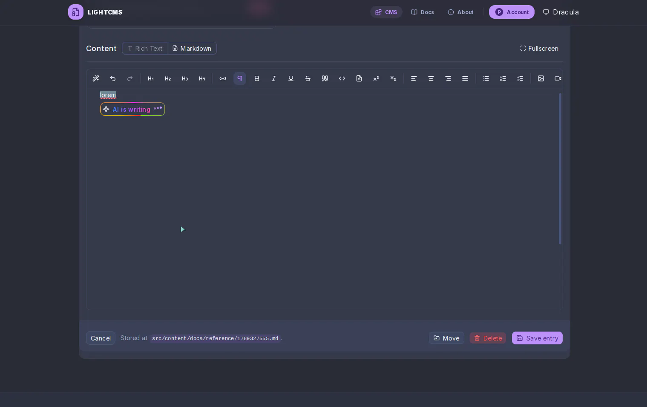Undo the last edit

coord(113,78)
